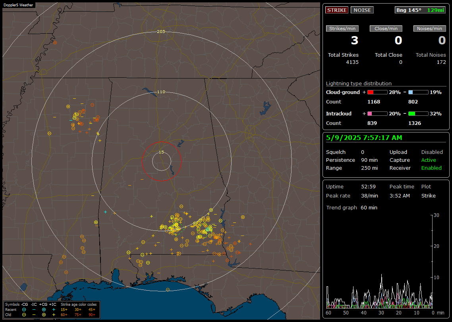This screenshot has height=322, width=452.
Task: Click the Range value 250 mi
Action: 369,168
